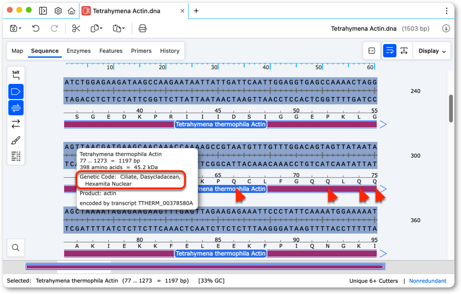The width and height of the screenshot is (461, 294).
Task: Open settings gear in title bar
Action: (58, 11)
